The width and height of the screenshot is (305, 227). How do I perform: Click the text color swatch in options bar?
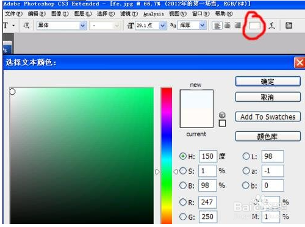pos(254,26)
